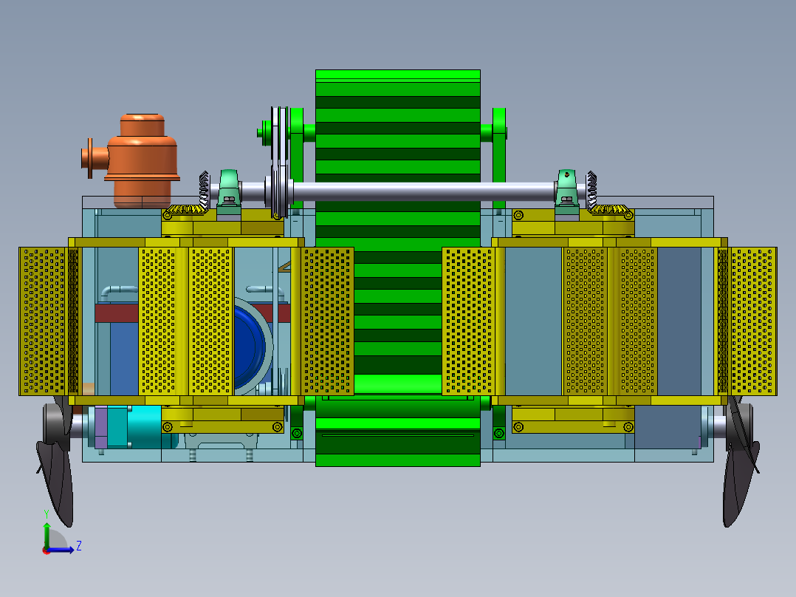Select the large green central paddle conveyor

click(x=397, y=267)
